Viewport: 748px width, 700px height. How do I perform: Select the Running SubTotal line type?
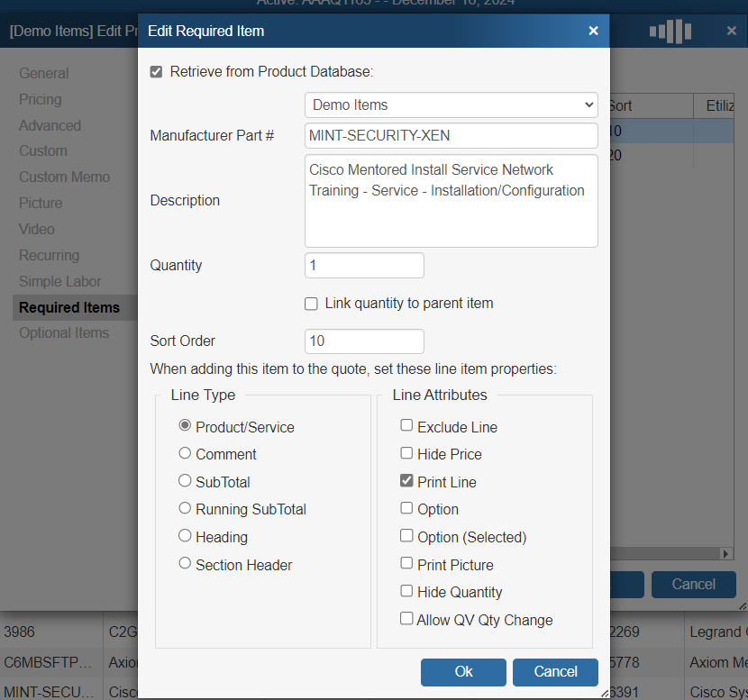(186, 509)
